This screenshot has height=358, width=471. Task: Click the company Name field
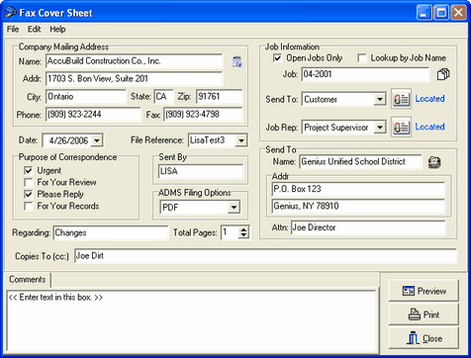click(135, 61)
